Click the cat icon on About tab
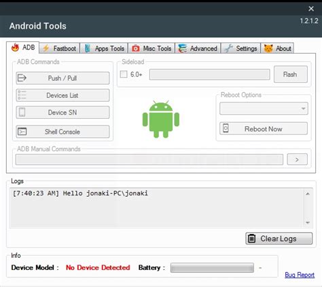The height and width of the screenshot is (287, 322). click(268, 48)
